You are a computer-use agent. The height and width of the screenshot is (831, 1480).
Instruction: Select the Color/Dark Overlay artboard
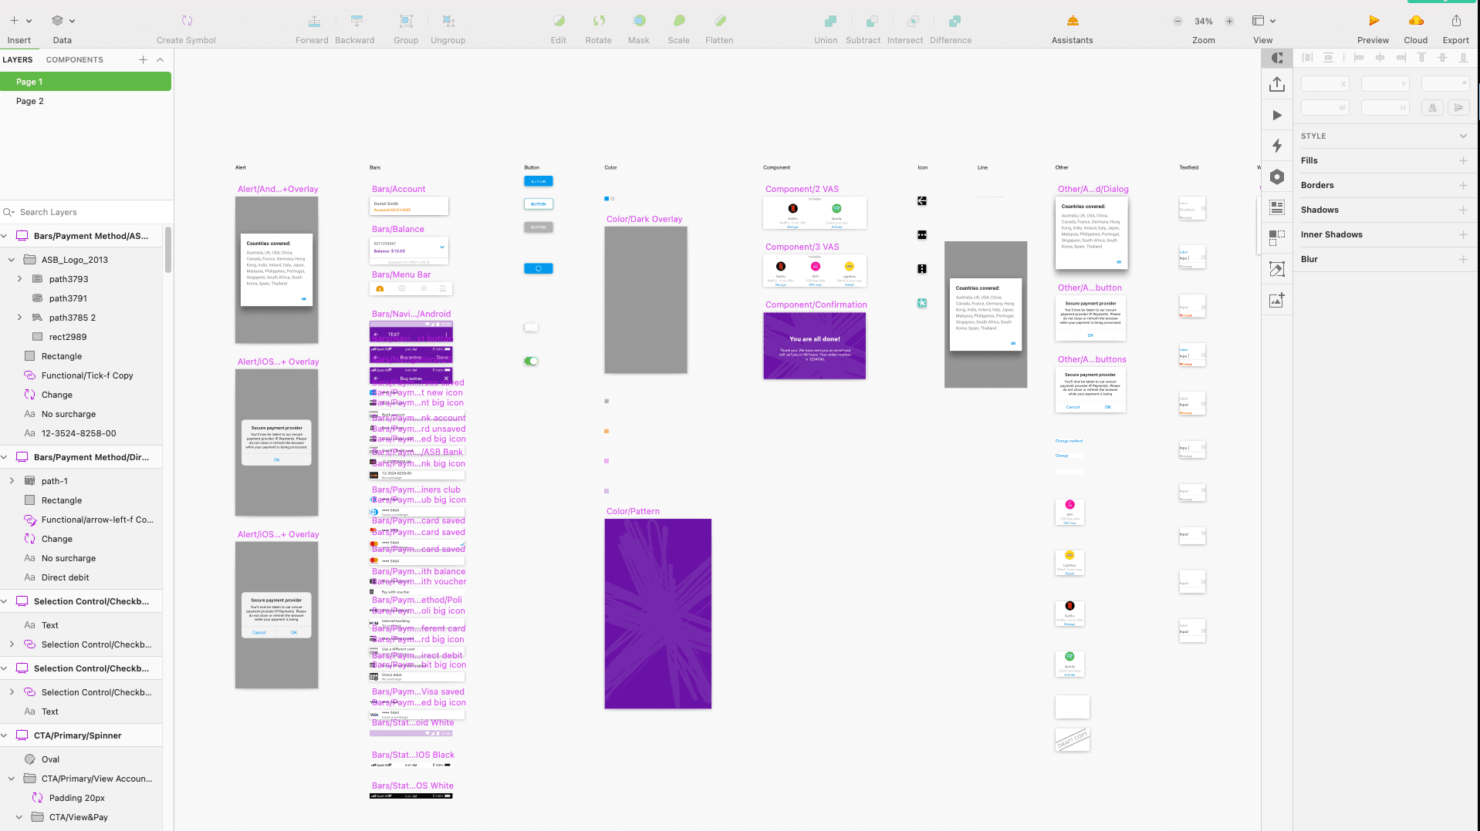[x=646, y=300]
